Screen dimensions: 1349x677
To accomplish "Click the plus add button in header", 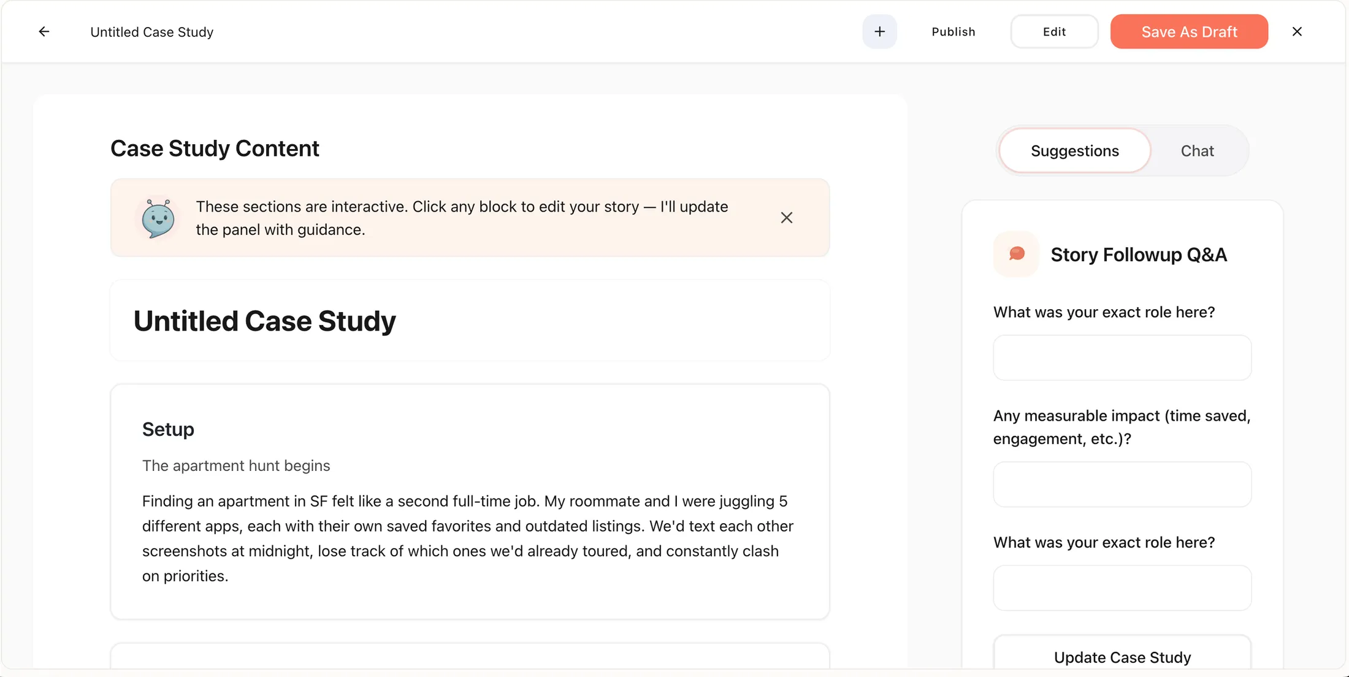I will pyautogui.click(x=879, y=31).
